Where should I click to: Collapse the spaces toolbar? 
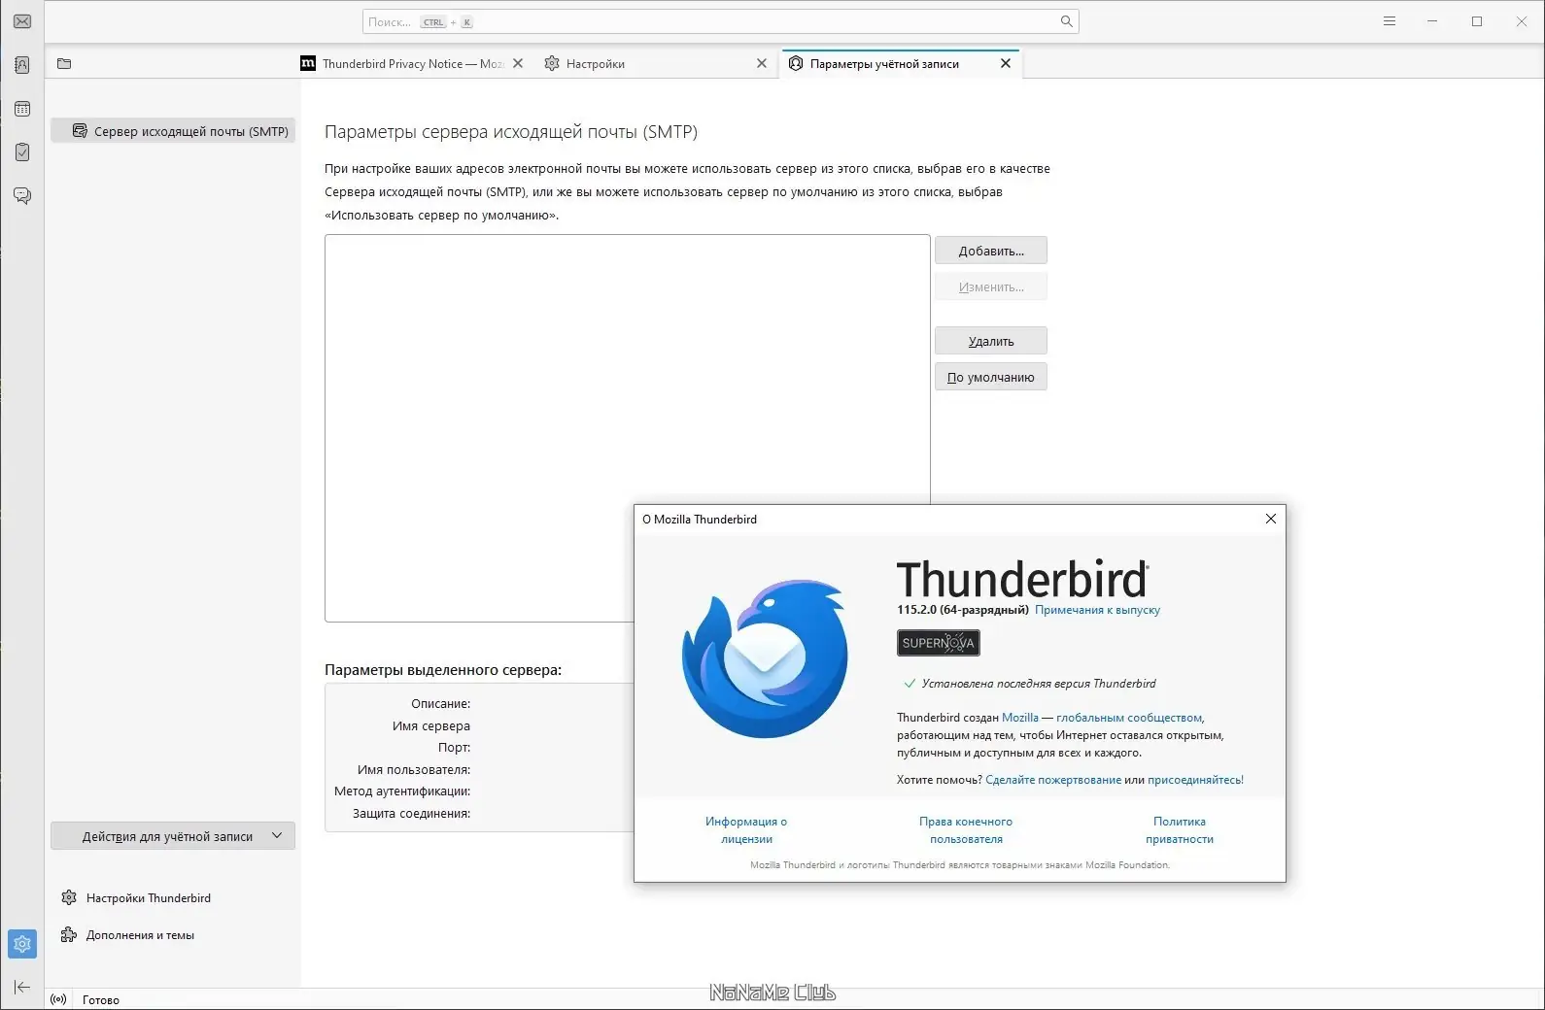point(22,987)
